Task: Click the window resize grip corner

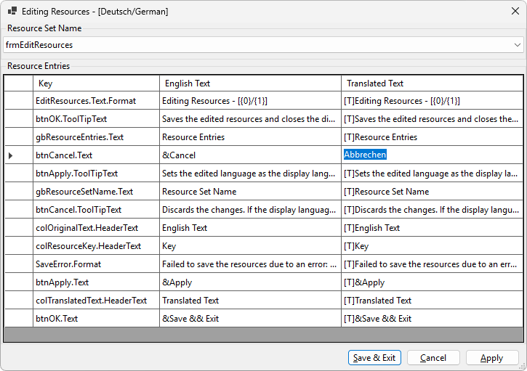Action: pos(523,367)
